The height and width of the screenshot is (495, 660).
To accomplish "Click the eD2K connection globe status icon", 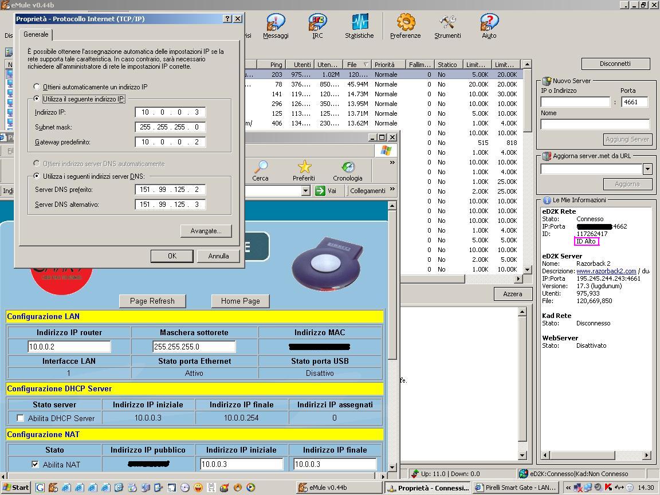I will point(523,474).
